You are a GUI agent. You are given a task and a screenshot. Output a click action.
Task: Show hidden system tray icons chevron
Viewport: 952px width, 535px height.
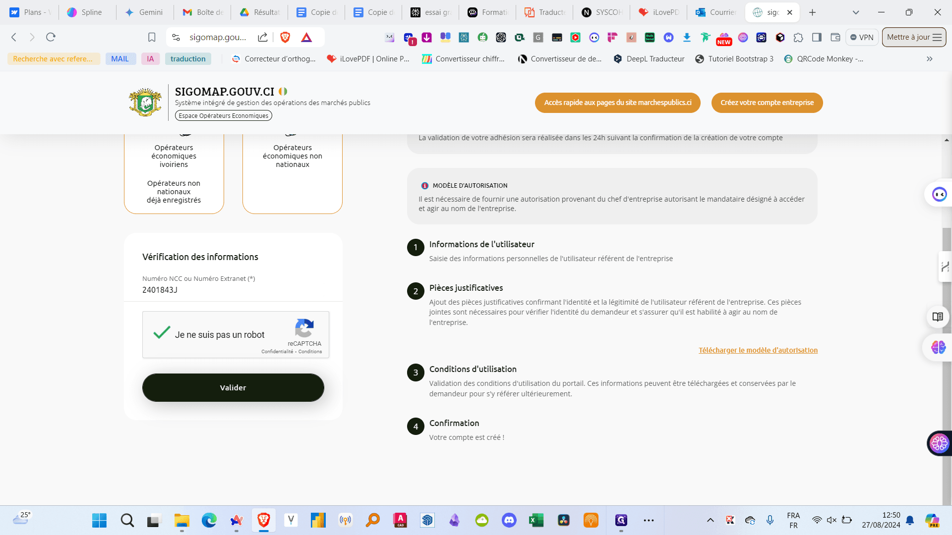(x=710, y=520)
